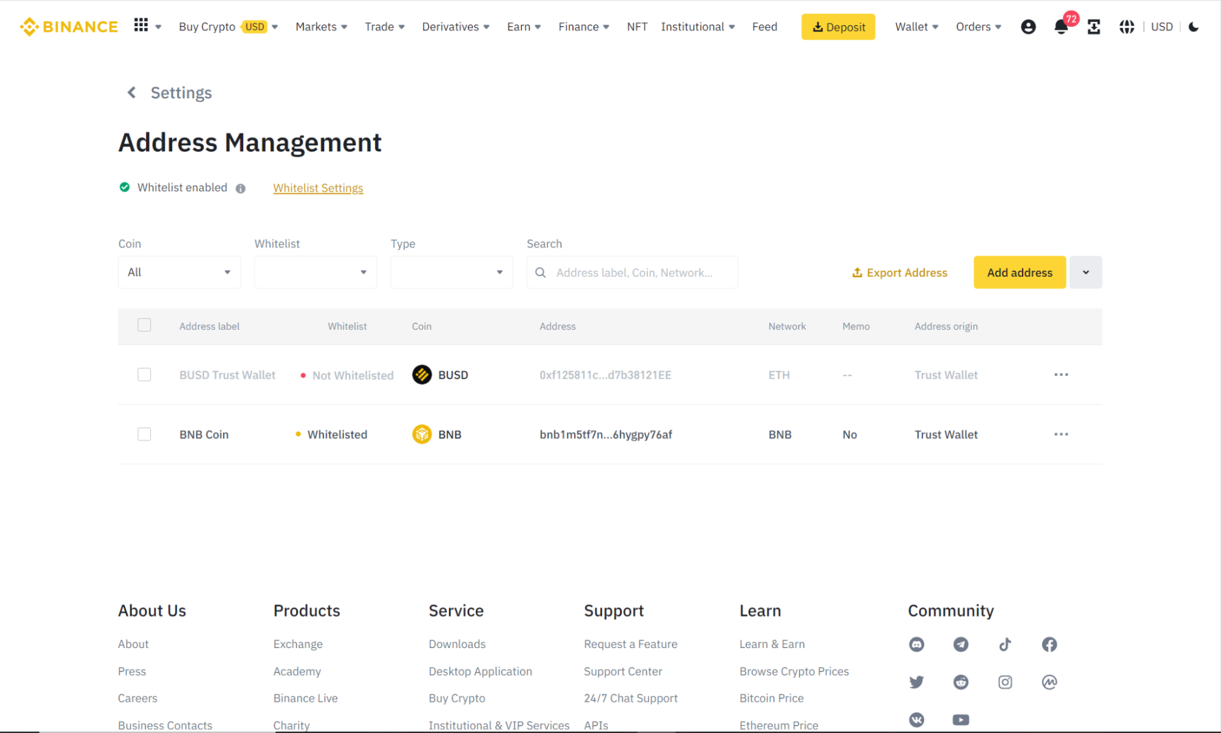Open the Careers footer link

(x=137, y=698)
